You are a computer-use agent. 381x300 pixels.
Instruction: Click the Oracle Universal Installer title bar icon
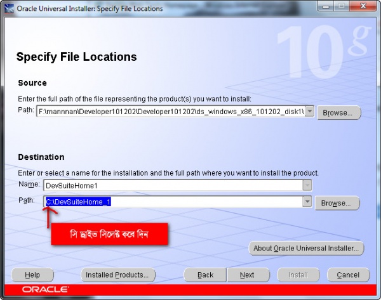pyautogui.click(x=10, y=8)
